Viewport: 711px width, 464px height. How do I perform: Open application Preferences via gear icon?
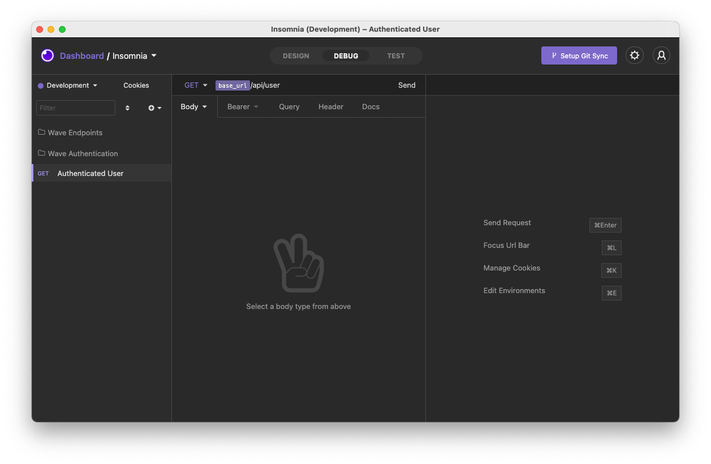click(x=634, y=55)
